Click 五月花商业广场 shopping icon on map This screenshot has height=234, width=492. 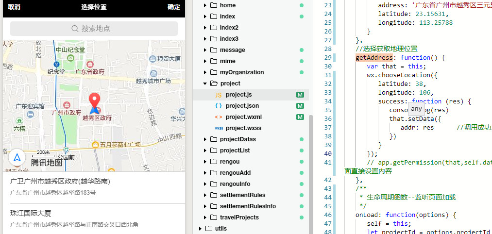coord(95,145)
